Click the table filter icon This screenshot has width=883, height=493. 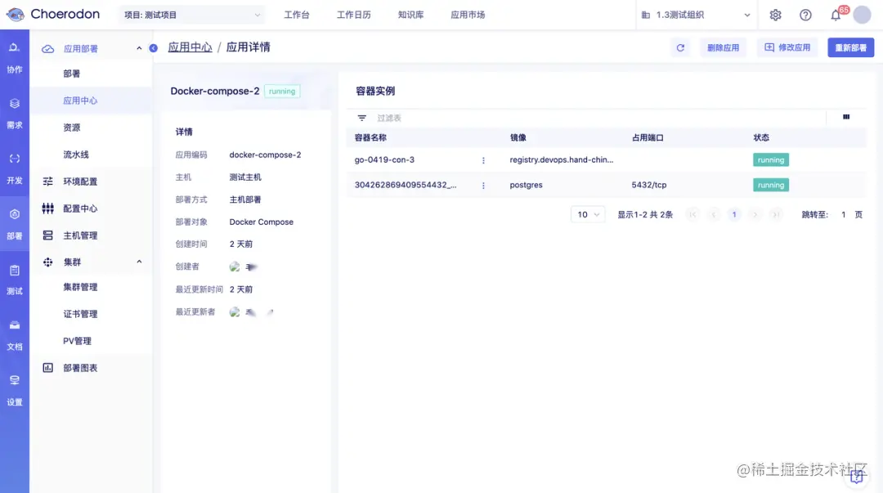pos(362,118)
